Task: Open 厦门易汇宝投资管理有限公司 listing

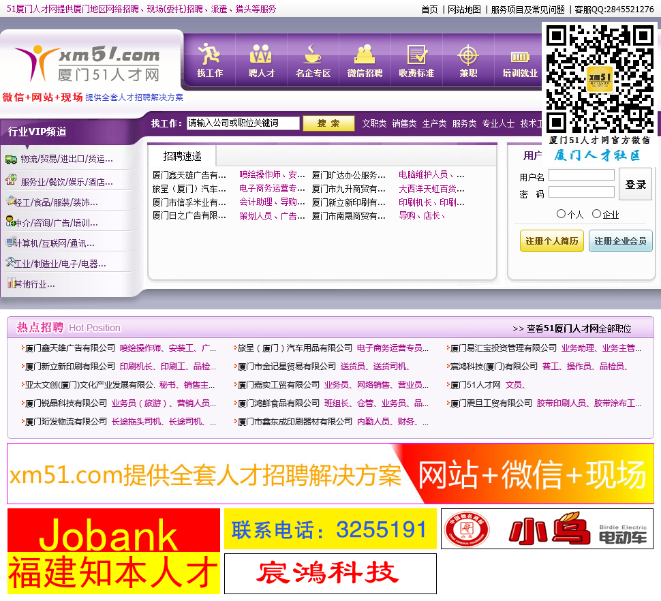Action: point(504,348)
